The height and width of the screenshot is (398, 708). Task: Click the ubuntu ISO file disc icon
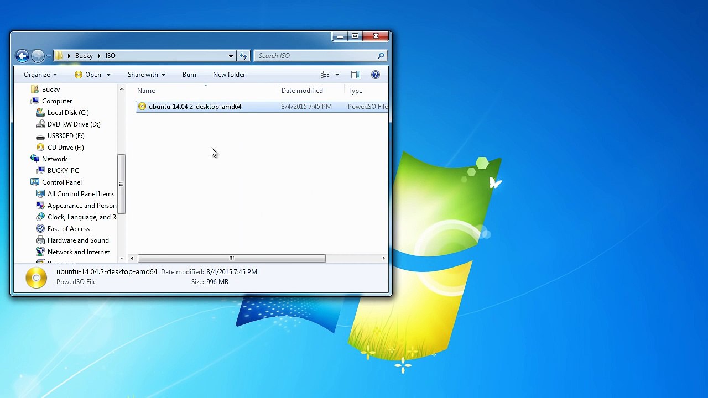[142, 107]
